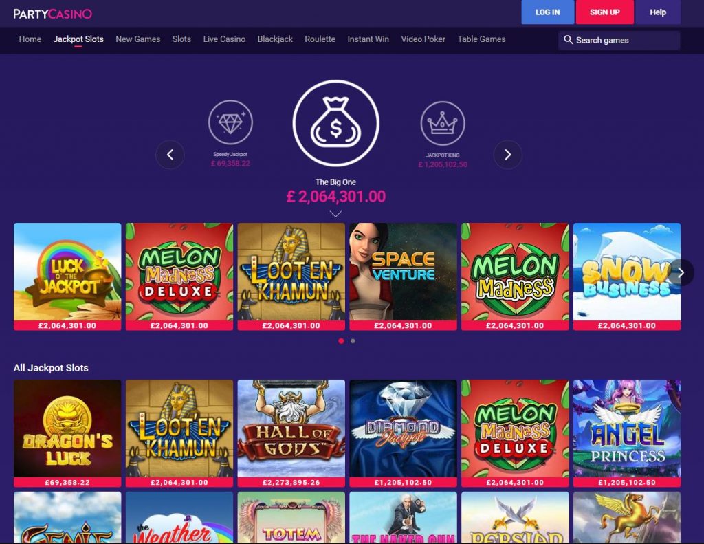Click The Big One money bag icon
The image size is (704, 544).
click(x=335, y=123)
